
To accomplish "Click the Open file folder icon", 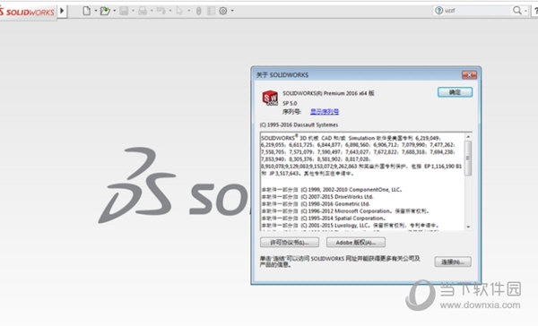I will click(x=105, y=11).
